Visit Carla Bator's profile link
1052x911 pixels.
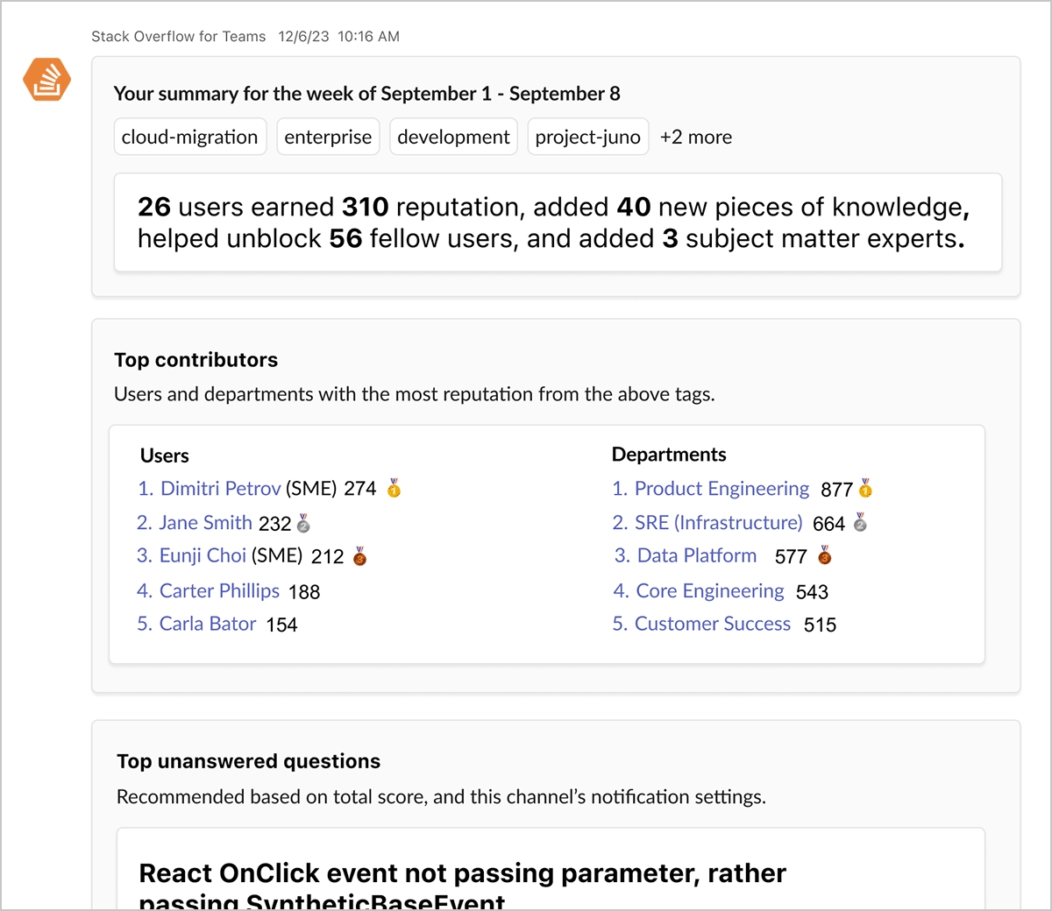pyautogui.click(x=207, y=625)
